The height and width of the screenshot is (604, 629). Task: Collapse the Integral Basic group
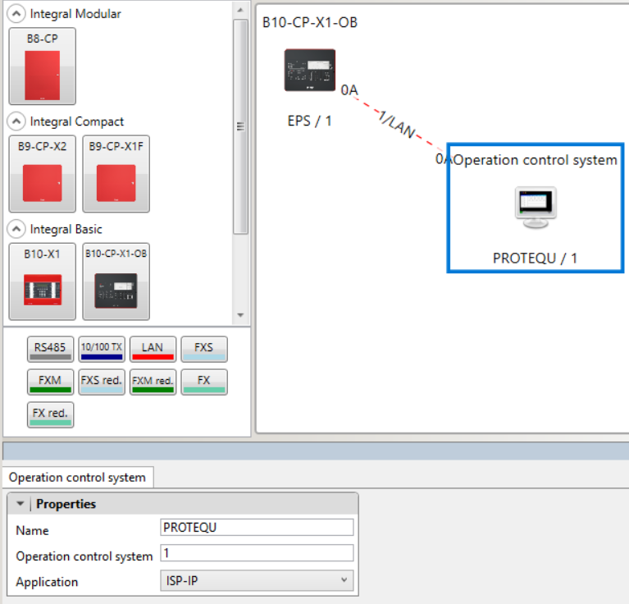16,229
